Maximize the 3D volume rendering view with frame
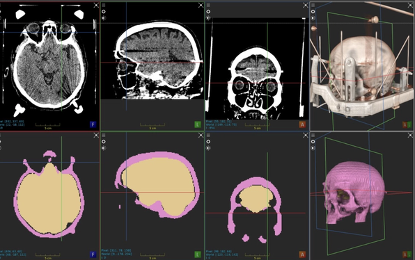Image resolution: width=415 pixels, height=260 pixels. pos(410,5)
